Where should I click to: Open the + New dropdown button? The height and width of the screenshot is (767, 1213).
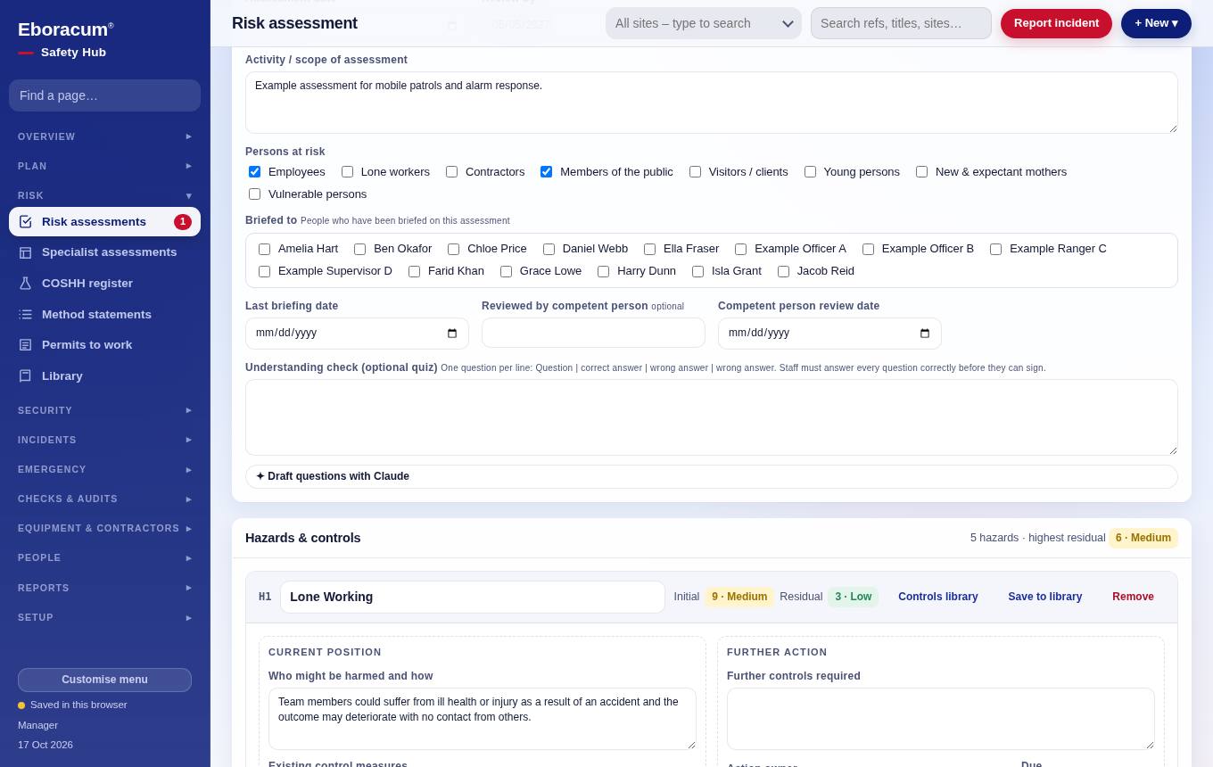(1156, 23)
